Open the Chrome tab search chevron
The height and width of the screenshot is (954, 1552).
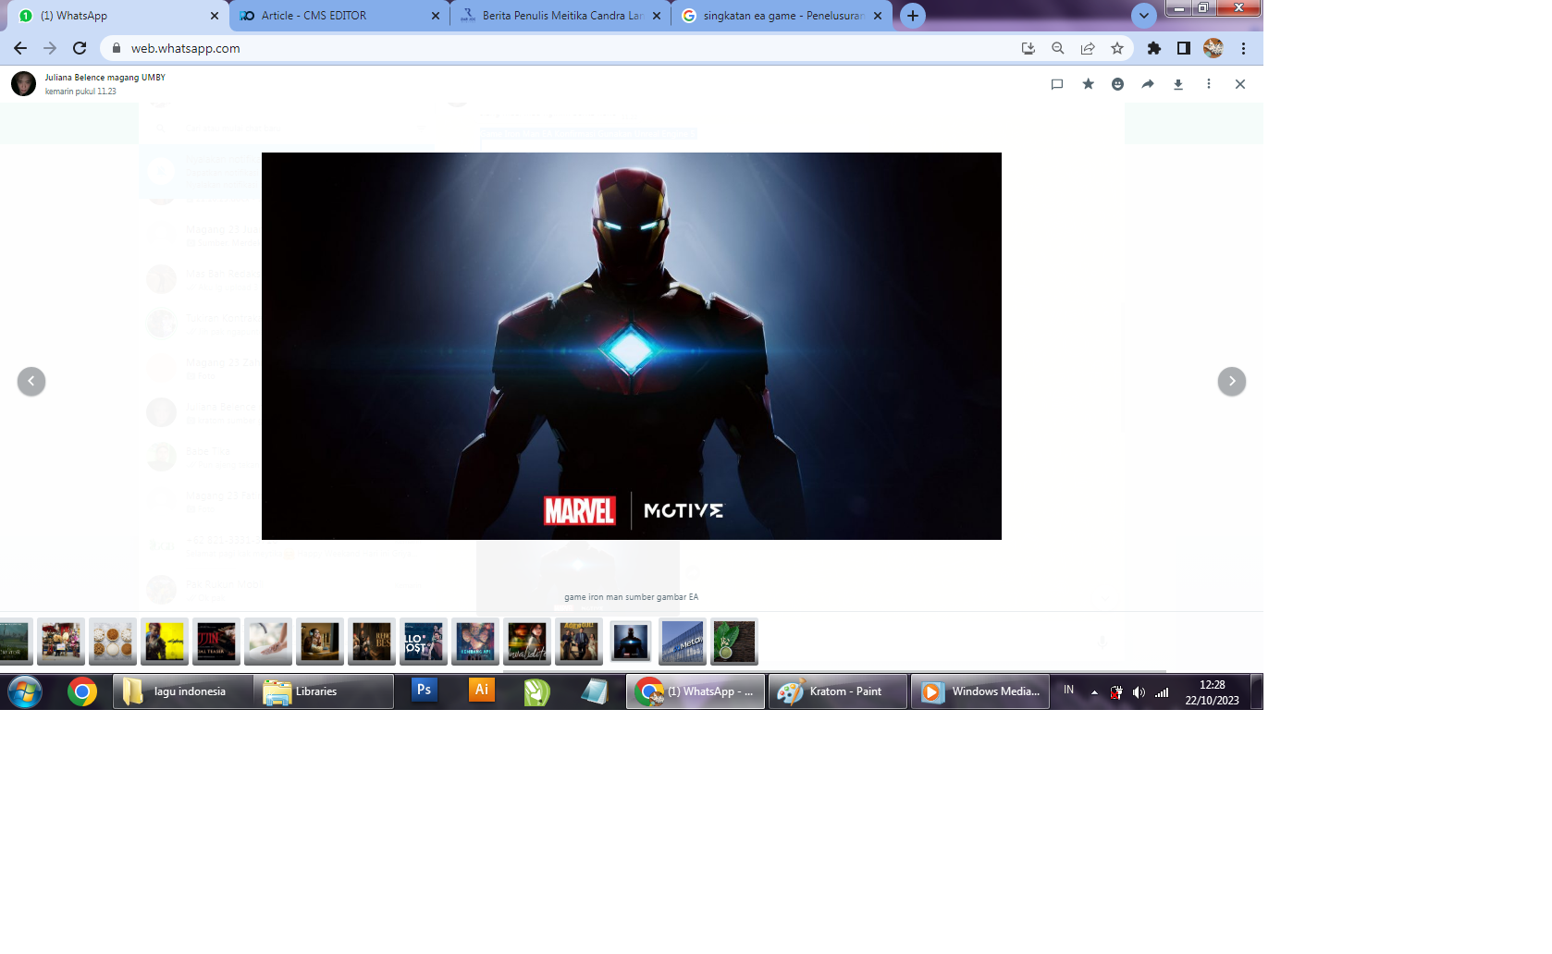(x=1144, y=16)
